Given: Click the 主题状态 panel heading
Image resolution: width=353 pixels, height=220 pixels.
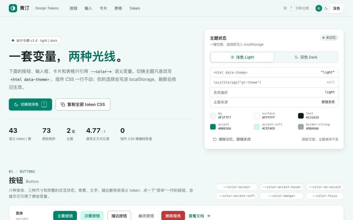Looking at the screenshot, I should pyautogui.click(x=218, y=38).
